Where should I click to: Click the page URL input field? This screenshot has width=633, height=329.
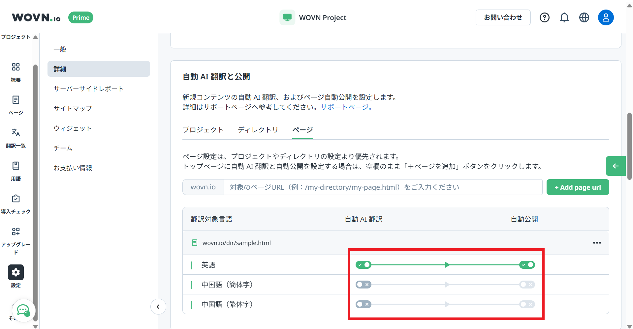click(383, 187)
